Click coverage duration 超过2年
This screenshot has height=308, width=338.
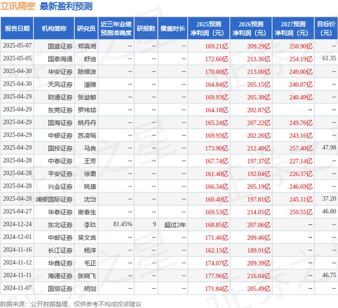coord(175,224)
